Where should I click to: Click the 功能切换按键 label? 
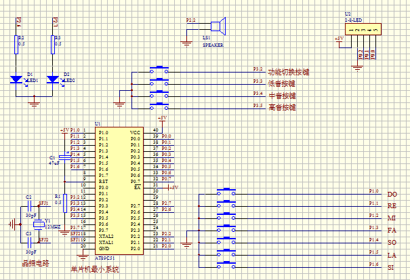289,72
